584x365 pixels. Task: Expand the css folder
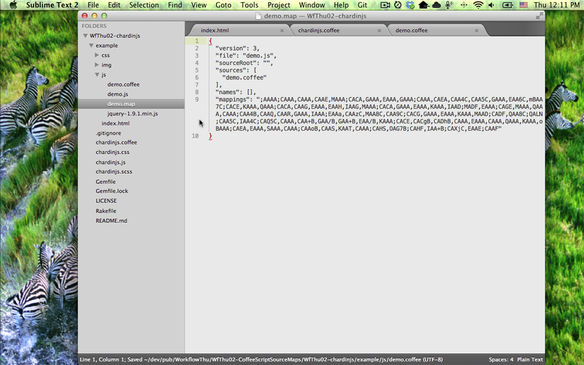pyautogui.click(x=97, y=55)
